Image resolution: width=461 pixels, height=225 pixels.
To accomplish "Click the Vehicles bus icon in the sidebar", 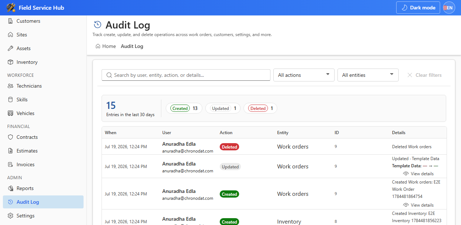I will pos(10,113).
